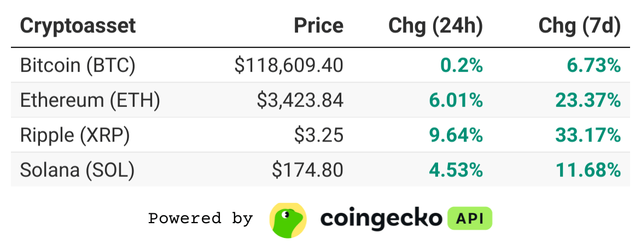Click Ripple's 9.64% 24h change
This screenshot has width=641, height=251.
point(456,135)
